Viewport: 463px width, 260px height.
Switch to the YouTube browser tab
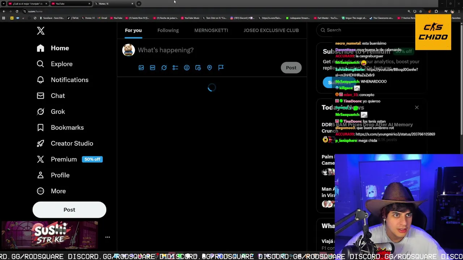tap(71, 4)
